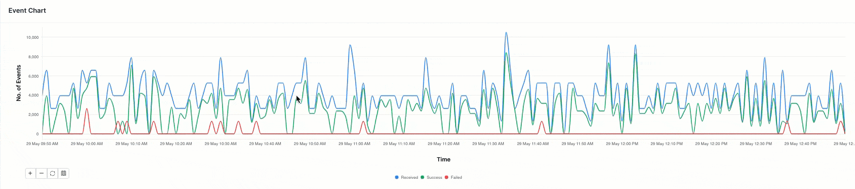Click the 4,000 y-axis value

tap(33, 95)
